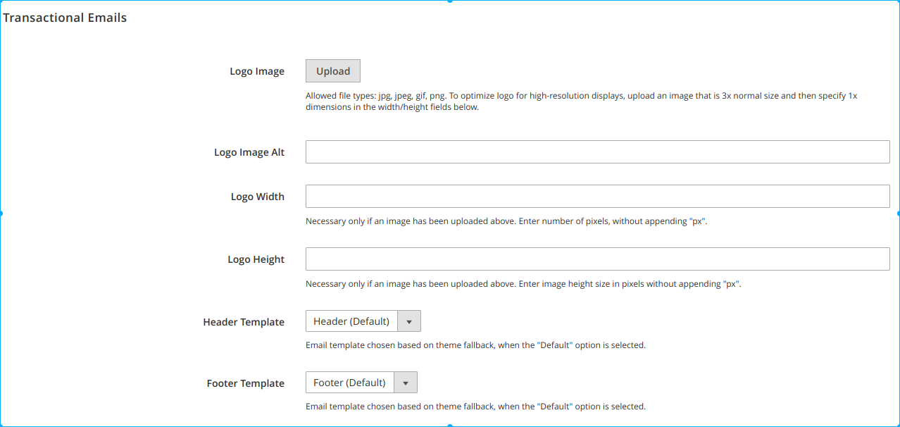900x427 pixels.
Task: Focus the Logo Image Alt text field
Action: click(597, 152)
